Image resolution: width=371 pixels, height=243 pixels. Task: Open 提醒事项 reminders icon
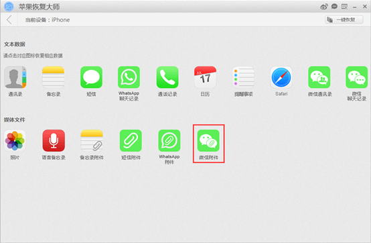pos(244,77)
